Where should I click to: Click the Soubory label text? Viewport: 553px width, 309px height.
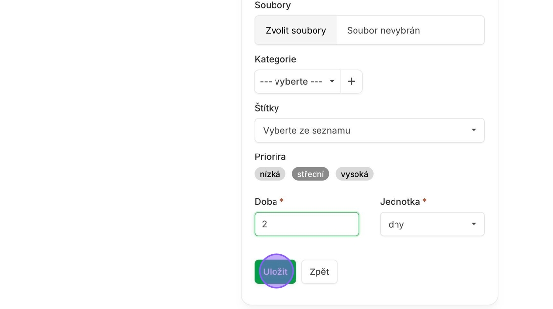(273, 5)
